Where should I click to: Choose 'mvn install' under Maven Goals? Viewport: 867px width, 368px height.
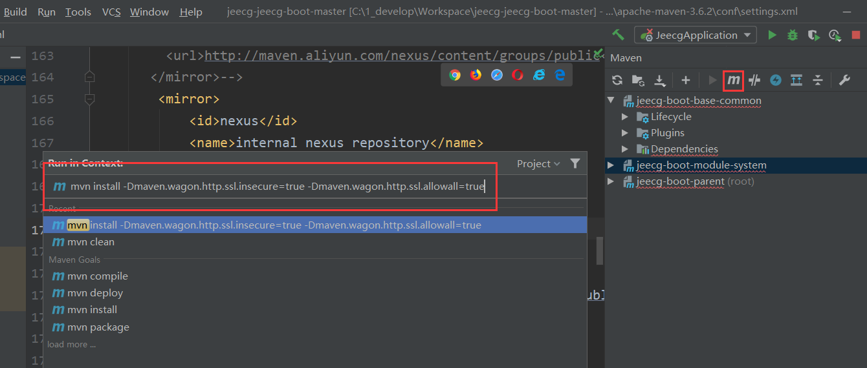point(315,309)
